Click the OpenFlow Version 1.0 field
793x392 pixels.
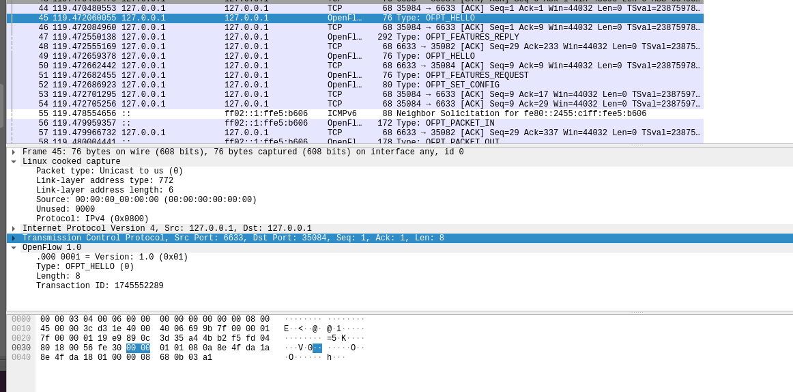112,257
